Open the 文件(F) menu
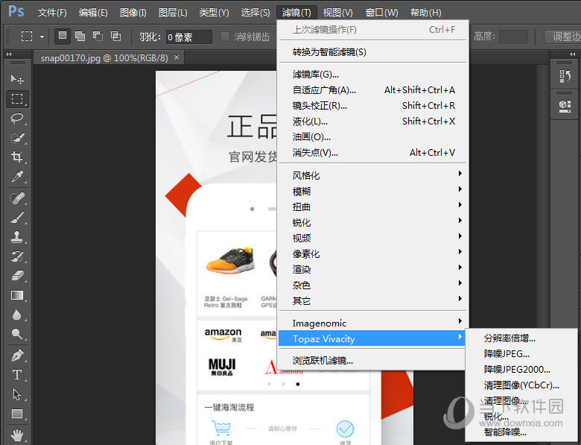The image size is (581, 445). 52,13
